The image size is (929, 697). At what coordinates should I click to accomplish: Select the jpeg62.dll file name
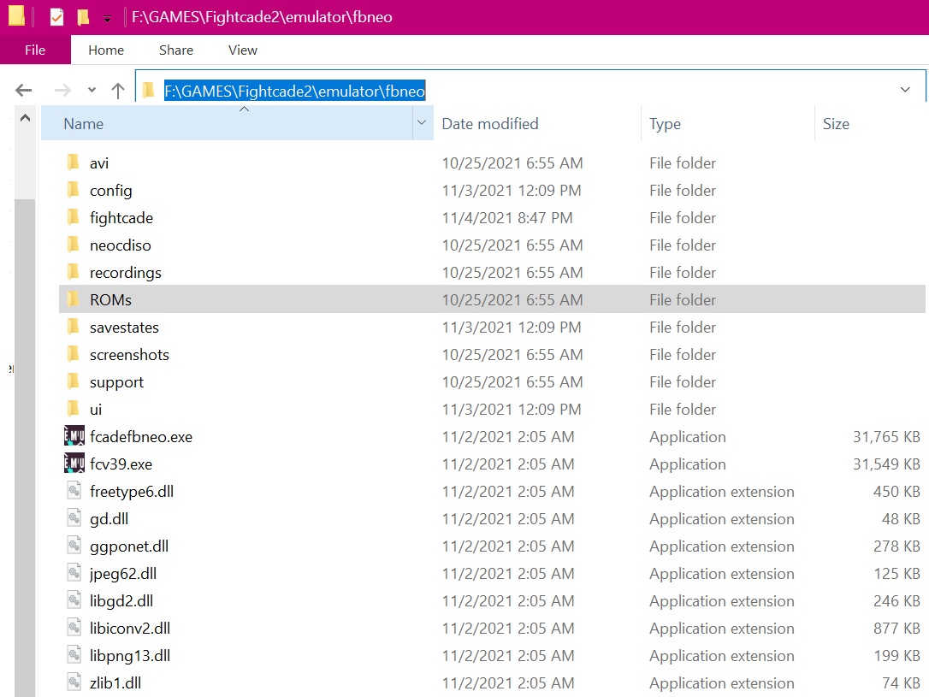[x=123, y=574]
